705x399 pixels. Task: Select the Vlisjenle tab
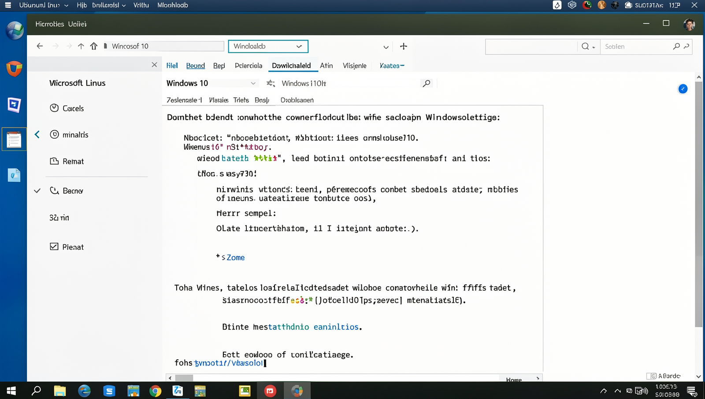tap(354, 66)
